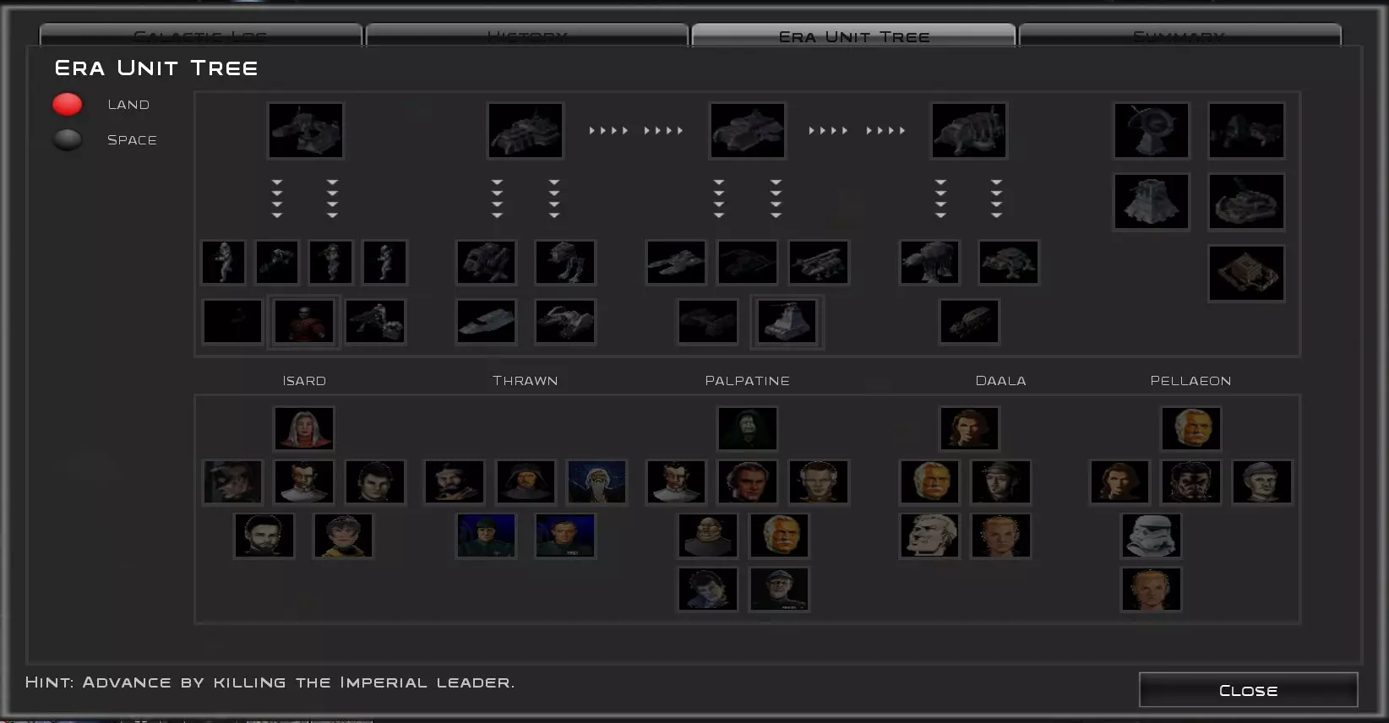Viewport: 1389px width, 723px height.
Task: Select the second factory building icon in top row
Action: point(526,130)
